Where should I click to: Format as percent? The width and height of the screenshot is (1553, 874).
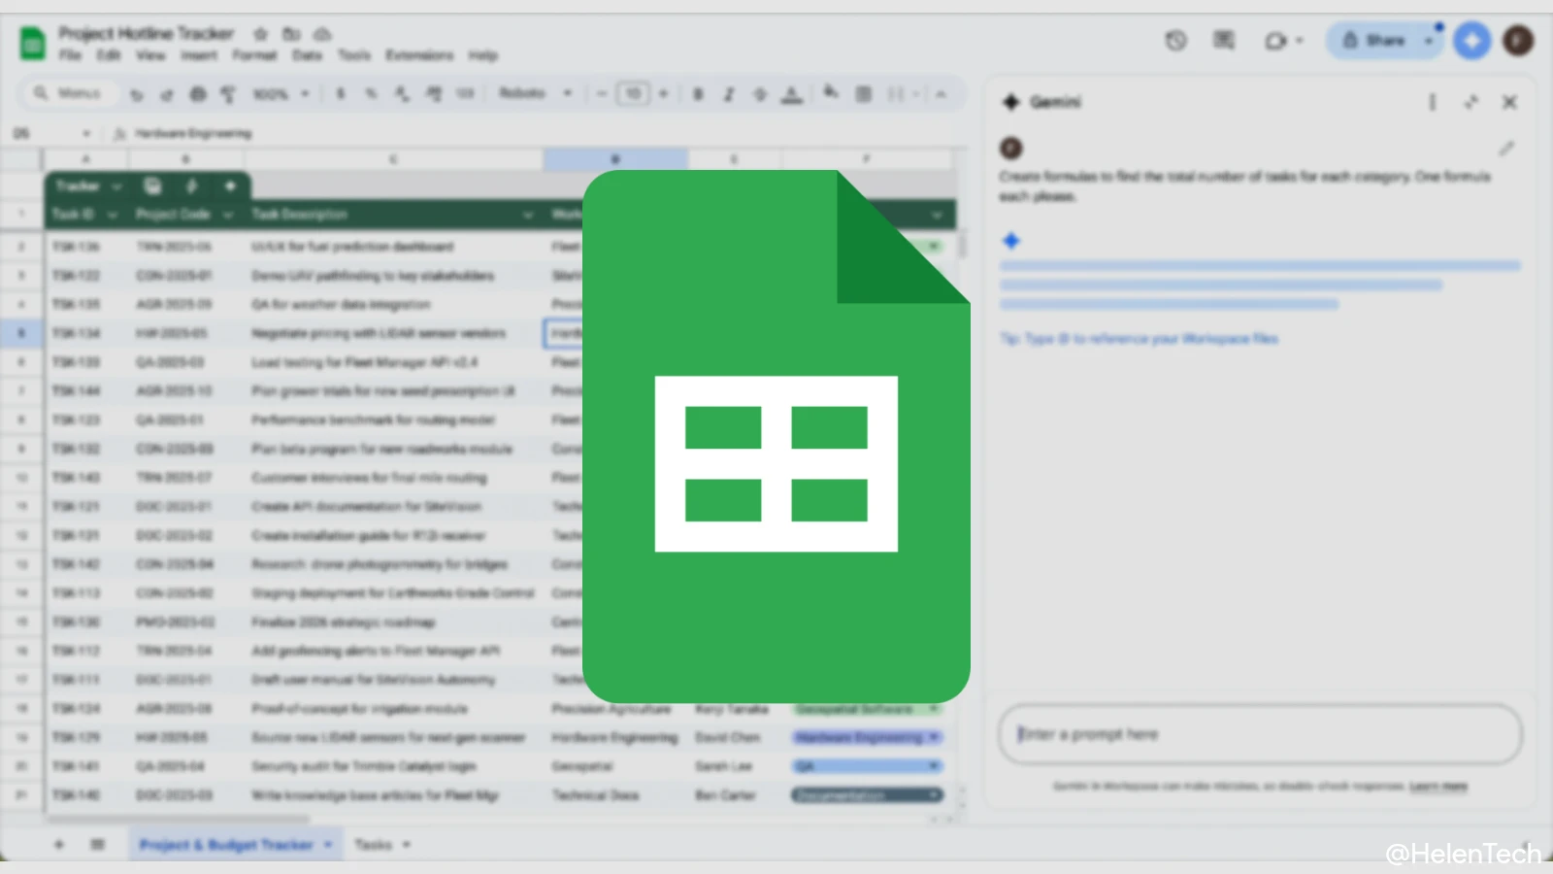point(371,94)
